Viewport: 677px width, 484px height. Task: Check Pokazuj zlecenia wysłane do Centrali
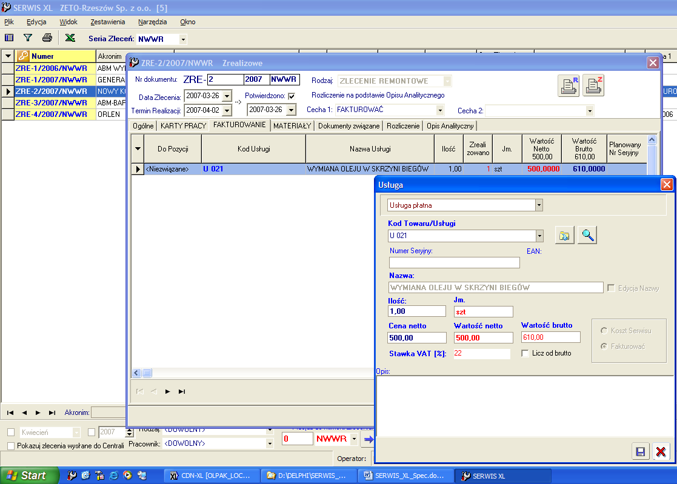(x=12, y=446)
